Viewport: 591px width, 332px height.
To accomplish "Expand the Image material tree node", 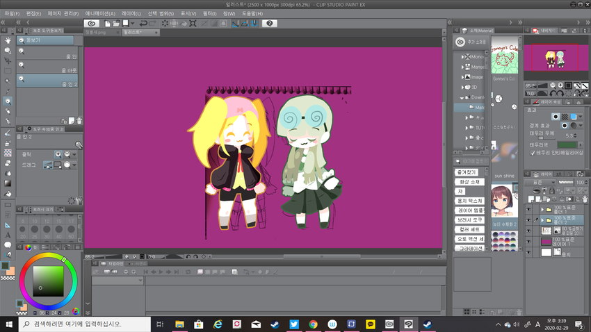I will coord(462,77).
